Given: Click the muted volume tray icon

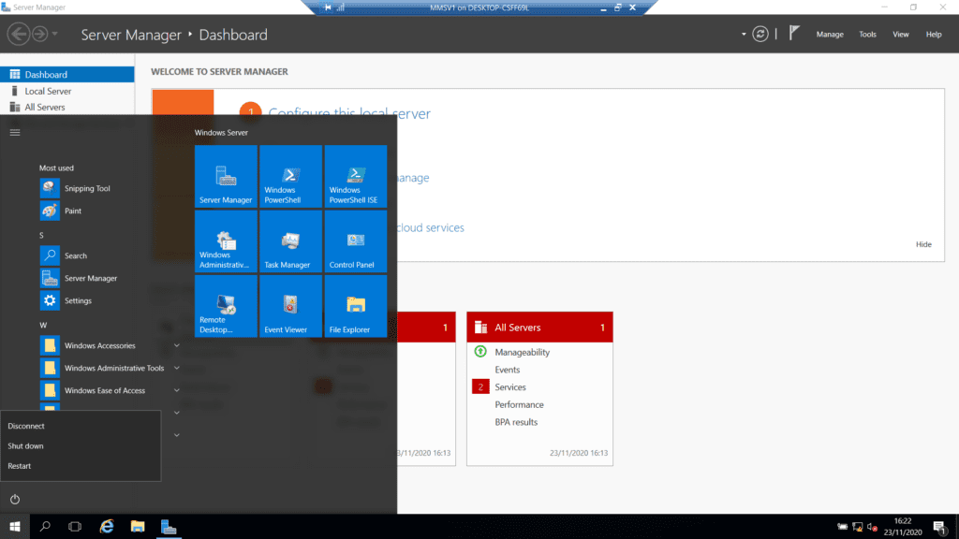Looking at the screenshot, I should pos(872,527).
